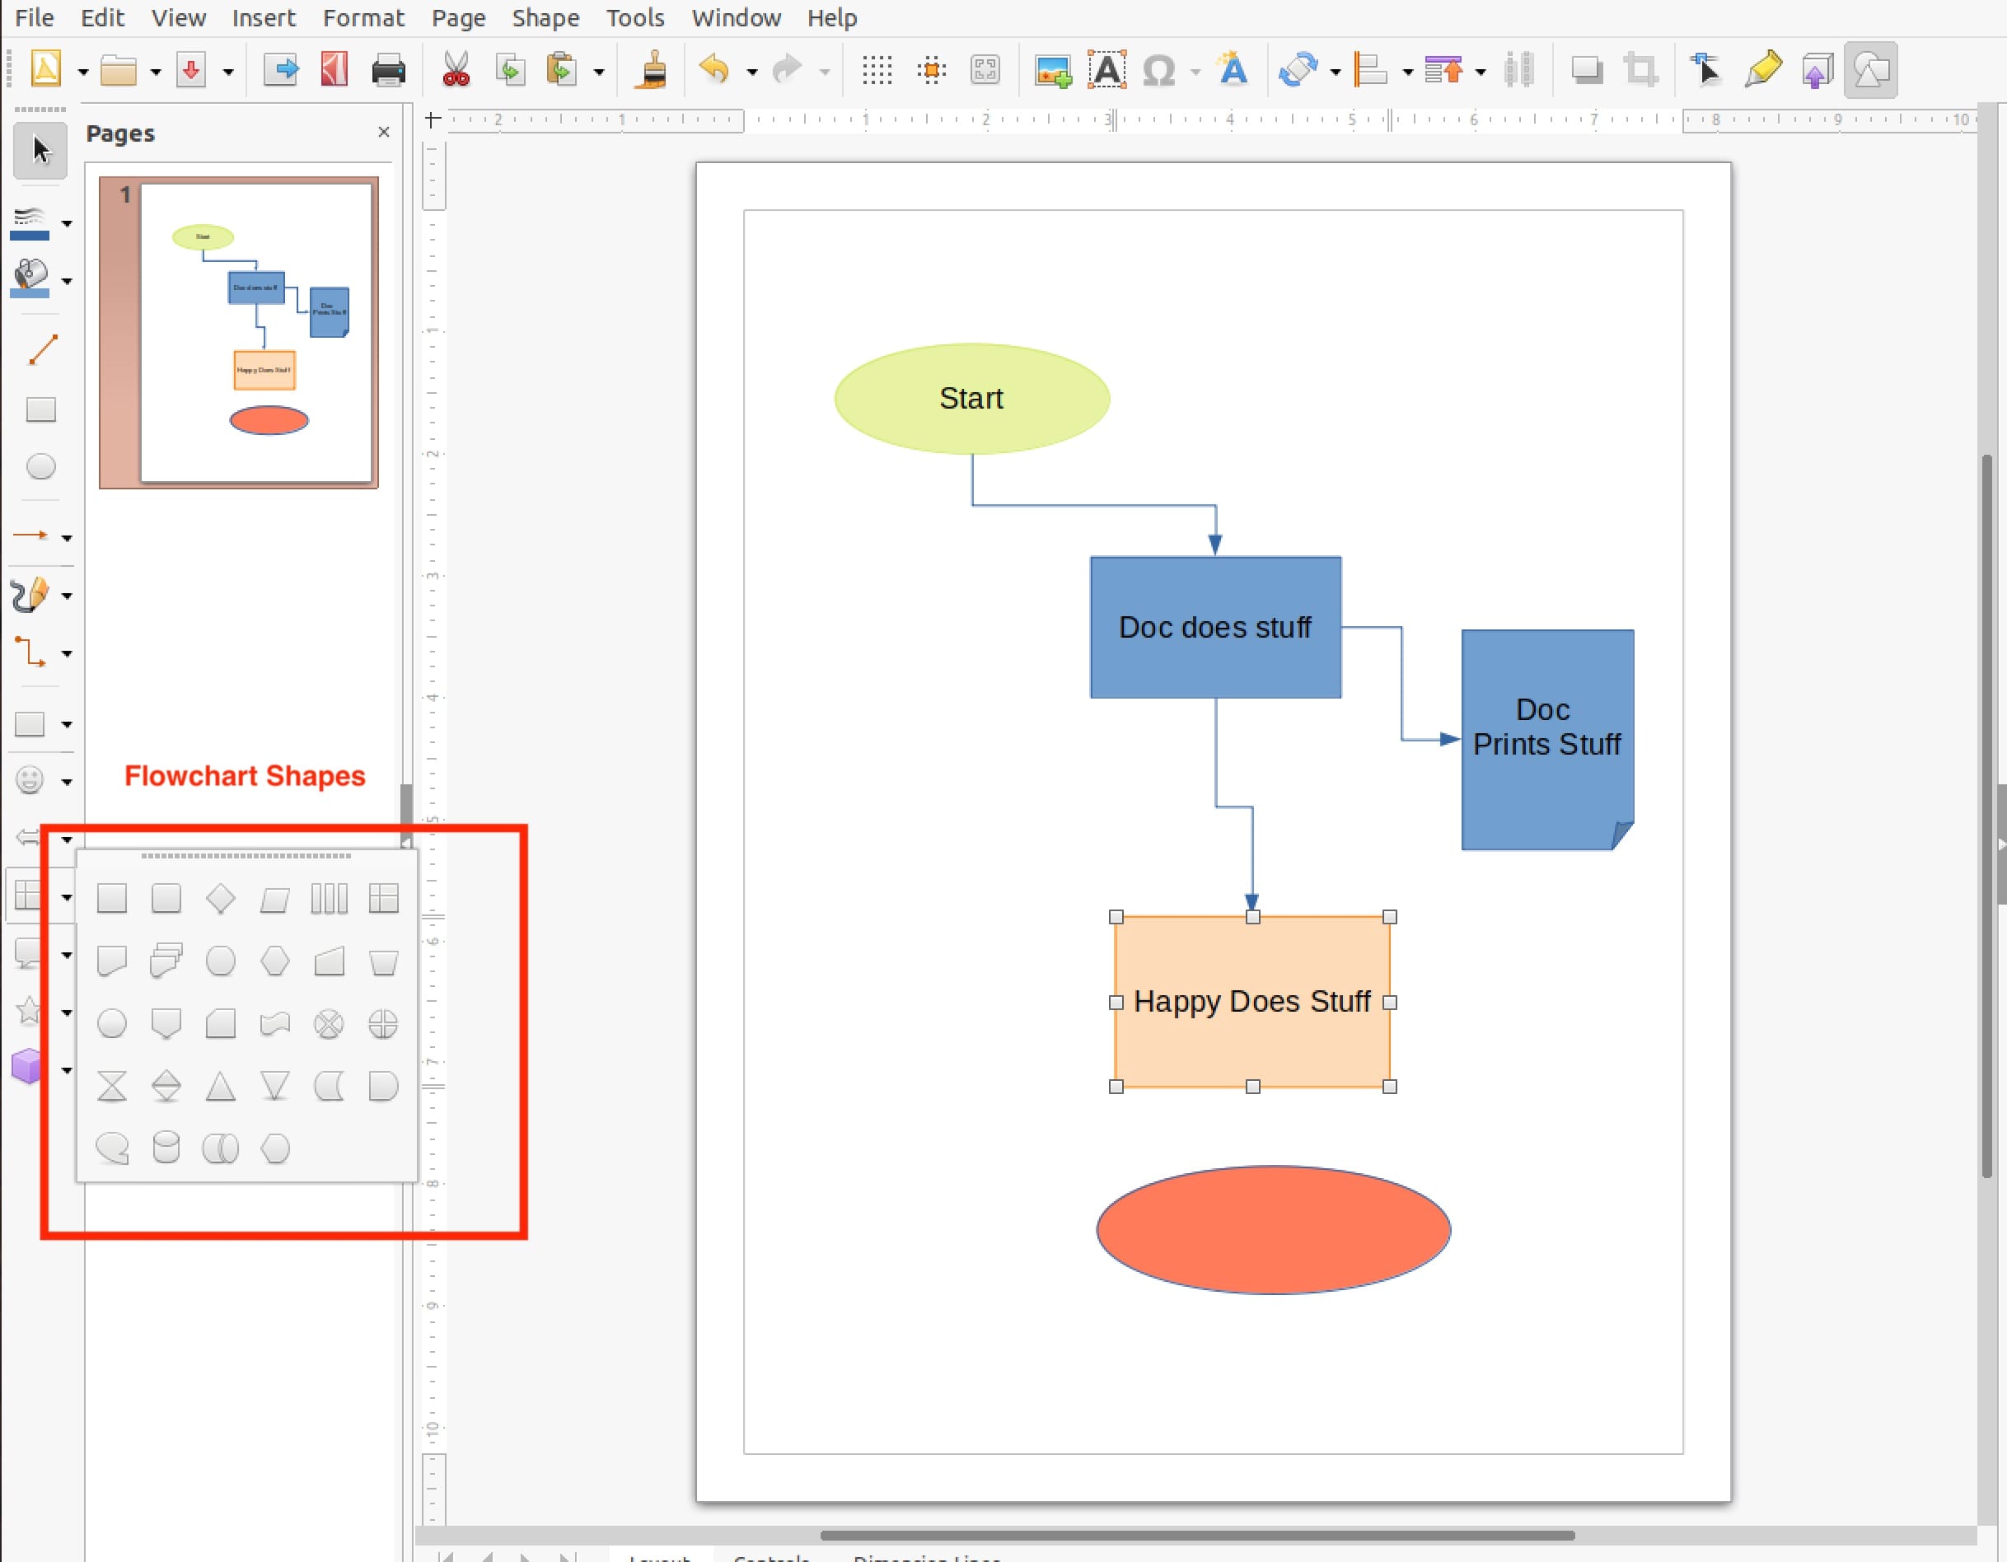
Task: Toggle the Show Draw Functions button
Action: click(x=1870, y=70)
